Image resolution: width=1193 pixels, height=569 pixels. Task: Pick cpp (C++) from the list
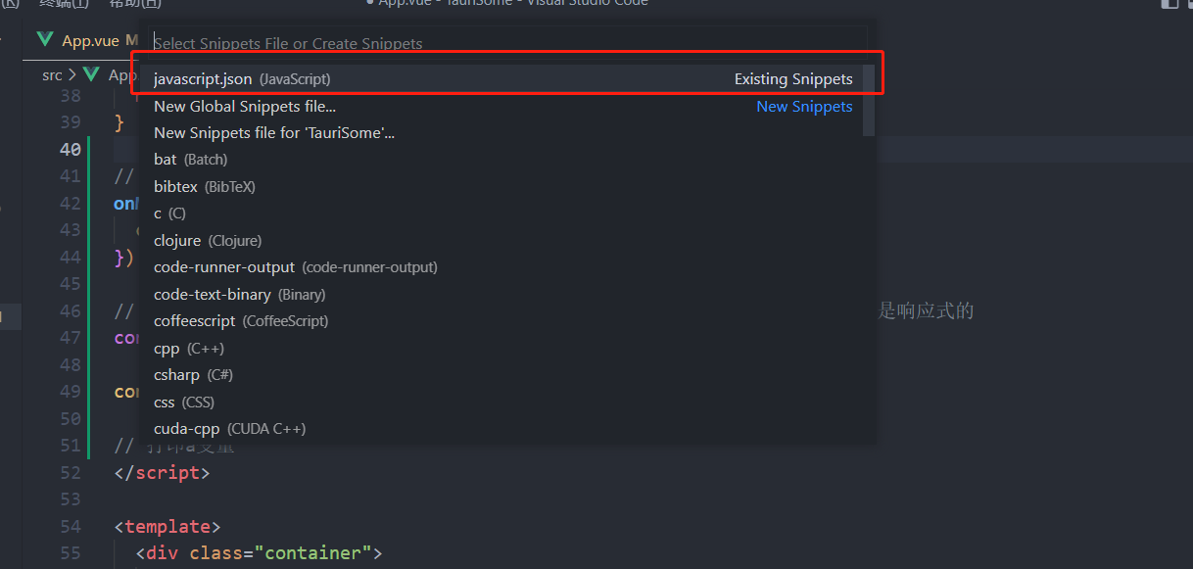click(x=503, y=348)
